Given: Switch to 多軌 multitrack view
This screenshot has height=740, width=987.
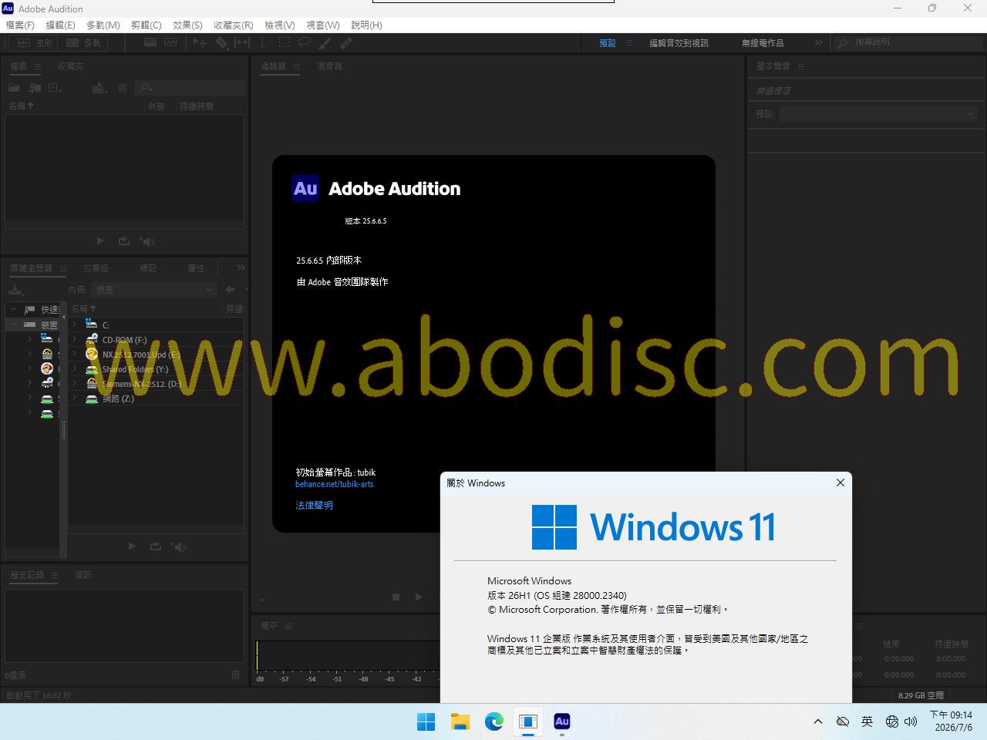Looking at the screenshot, I should [x=83, y=43].
